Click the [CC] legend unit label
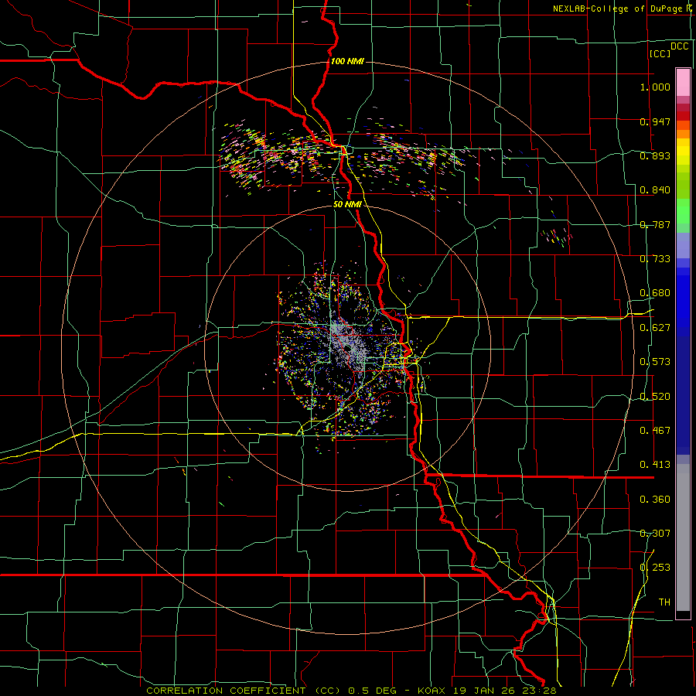696x696 pixels. tap(660, 53)
